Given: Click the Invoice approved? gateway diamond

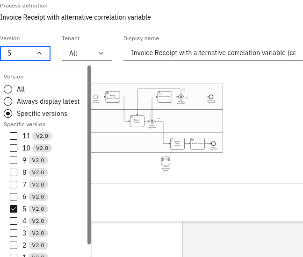Looking at the screenshot, I should (x=152, y=121).
